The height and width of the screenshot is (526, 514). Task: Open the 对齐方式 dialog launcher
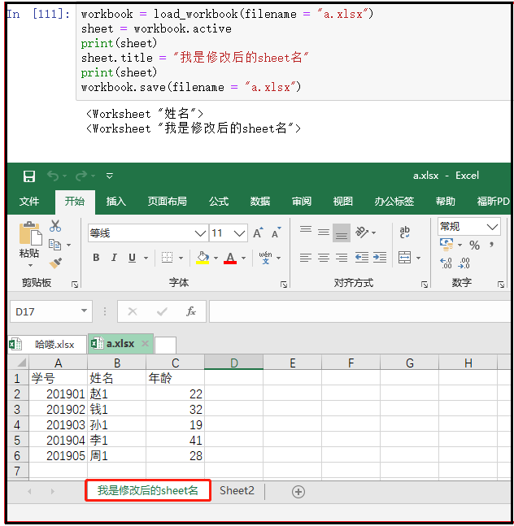(x=425, y=285)
